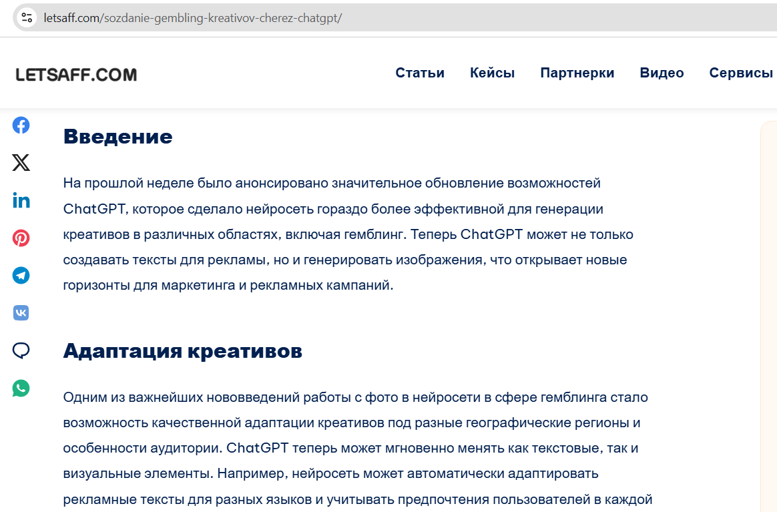Pin article on Pinterest

tap(21, 238)
